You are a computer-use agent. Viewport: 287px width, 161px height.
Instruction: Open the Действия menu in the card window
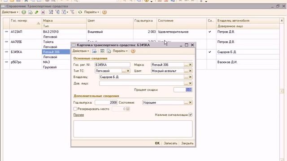81,51
